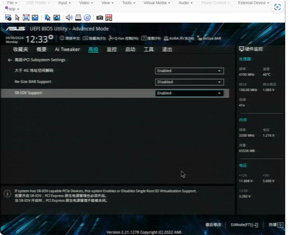The height and width of the screenshot is (235, 290).
Task: Switch to the 退出 tab
Action: click(x=167, y=49)
